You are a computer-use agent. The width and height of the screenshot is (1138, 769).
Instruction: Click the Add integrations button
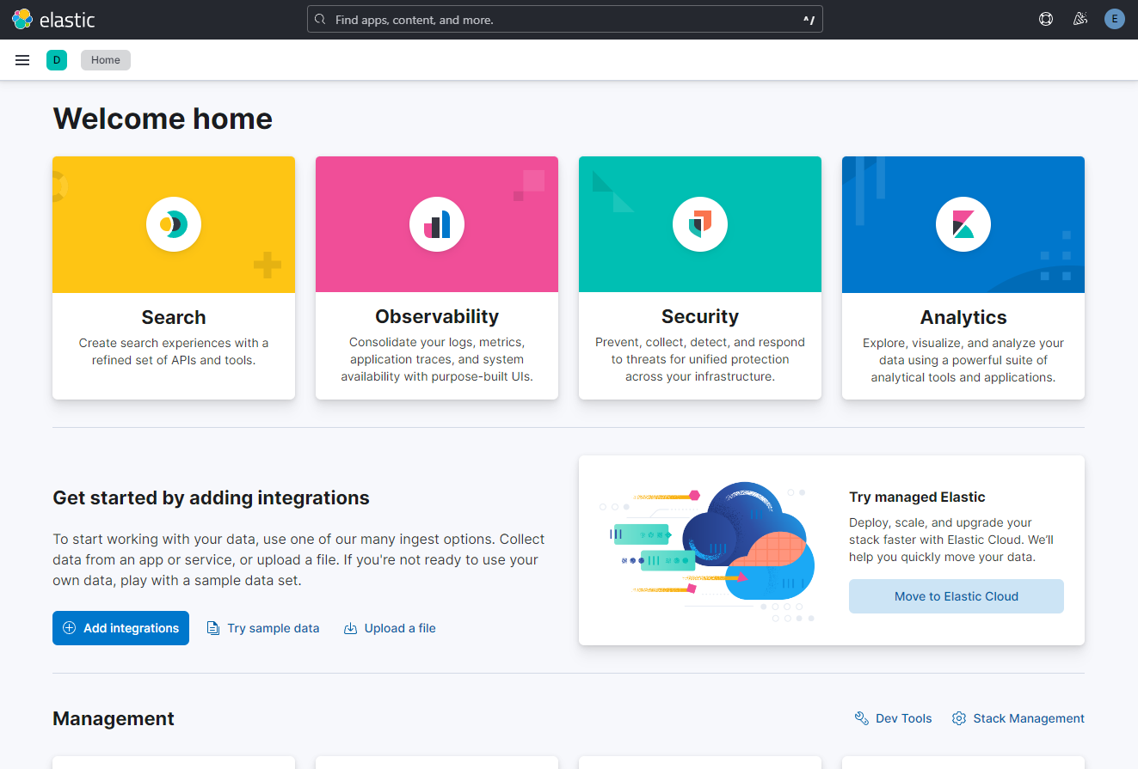click(x=120, y=628)
